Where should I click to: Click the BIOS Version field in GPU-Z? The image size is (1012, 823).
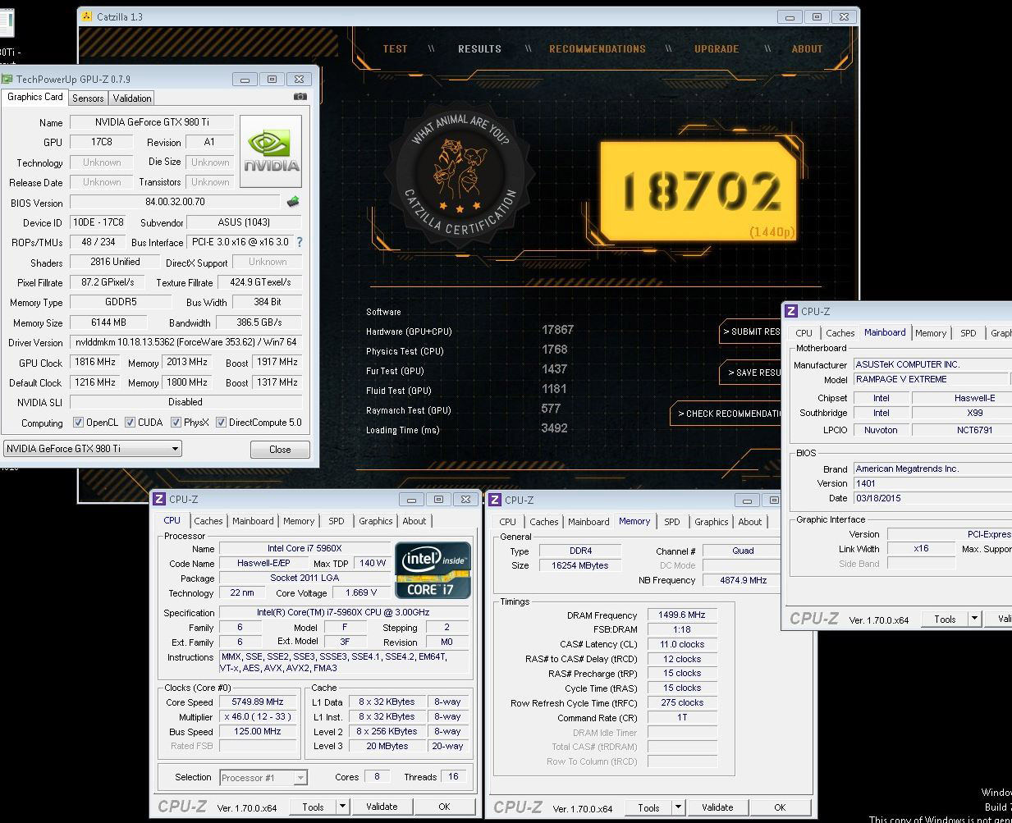pos(175,202)
